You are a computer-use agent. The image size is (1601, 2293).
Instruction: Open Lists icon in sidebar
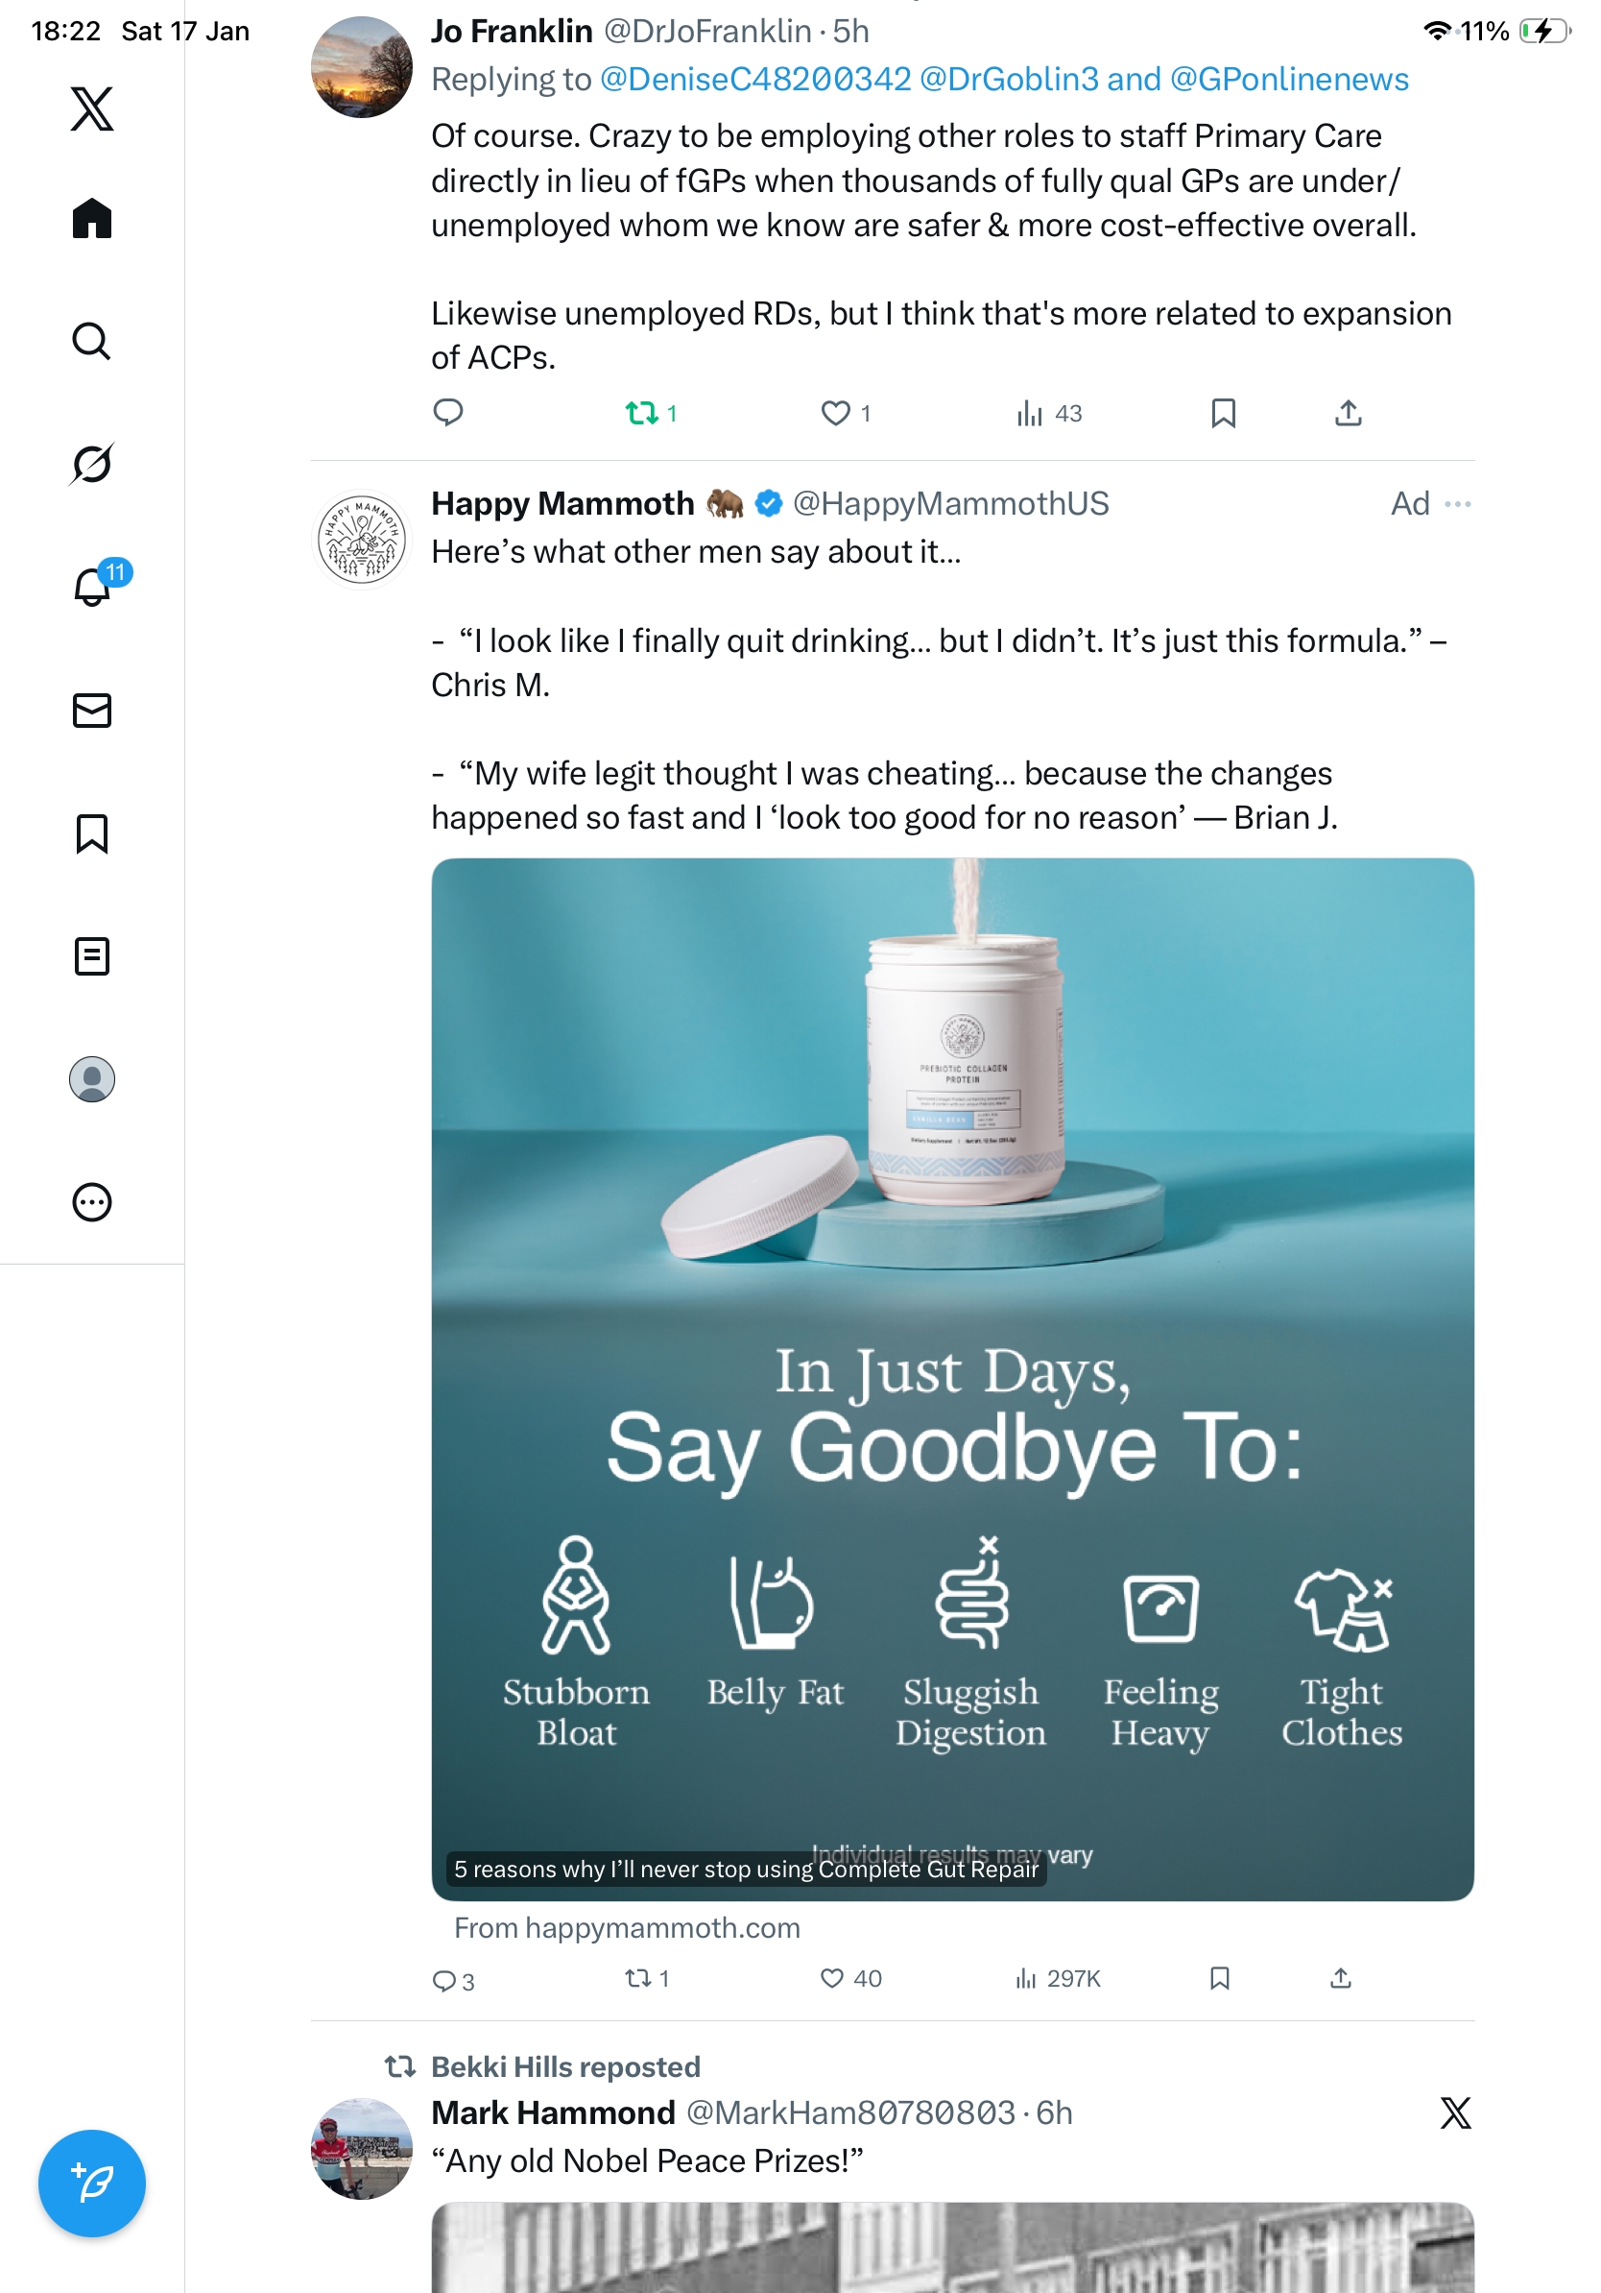click(x=92, y=956)
